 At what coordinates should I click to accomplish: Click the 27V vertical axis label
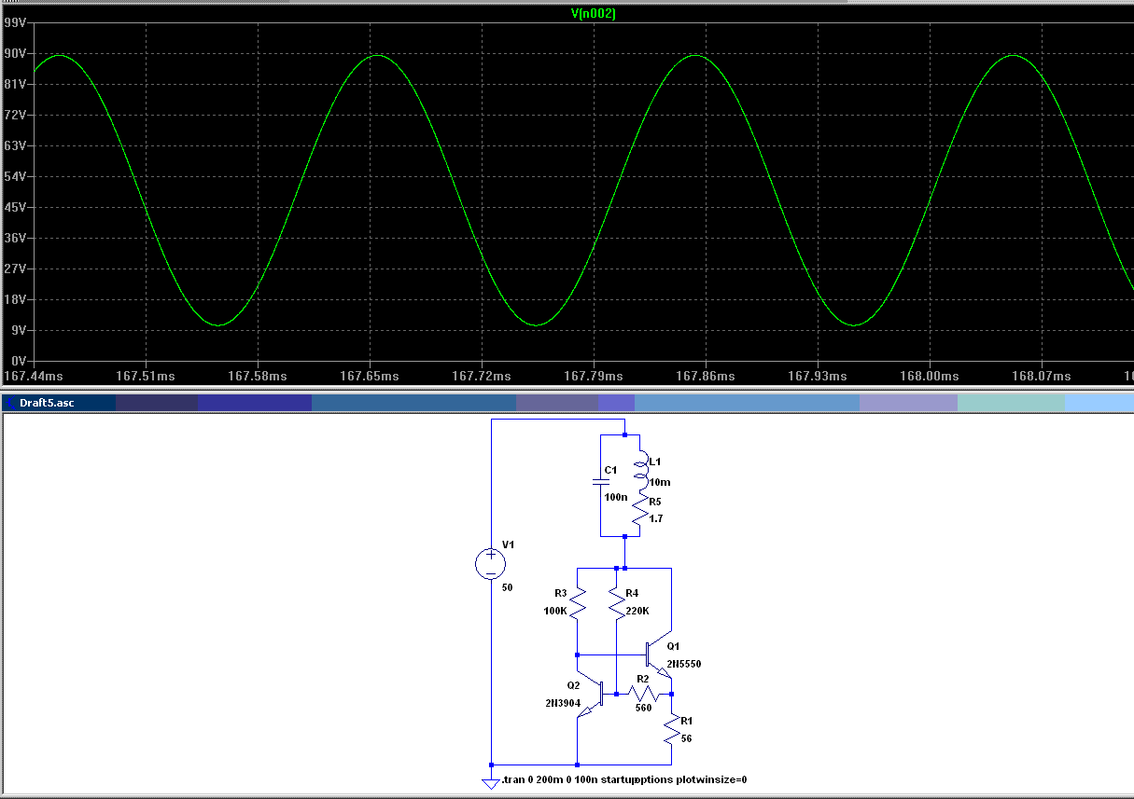click(x=15, y=269)
